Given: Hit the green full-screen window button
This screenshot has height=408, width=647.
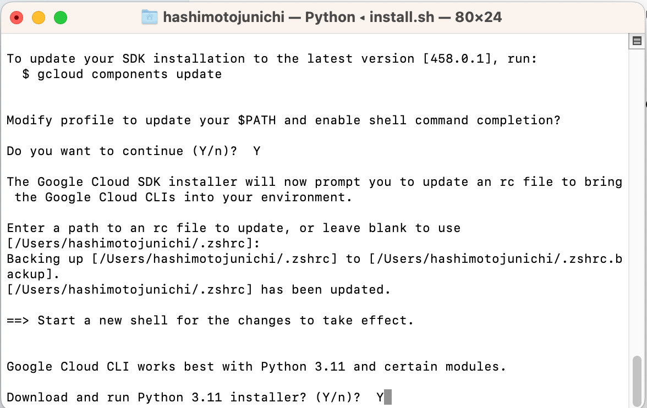Looking at the screenshot, I should pyautogui.click(x=60, y=18).
